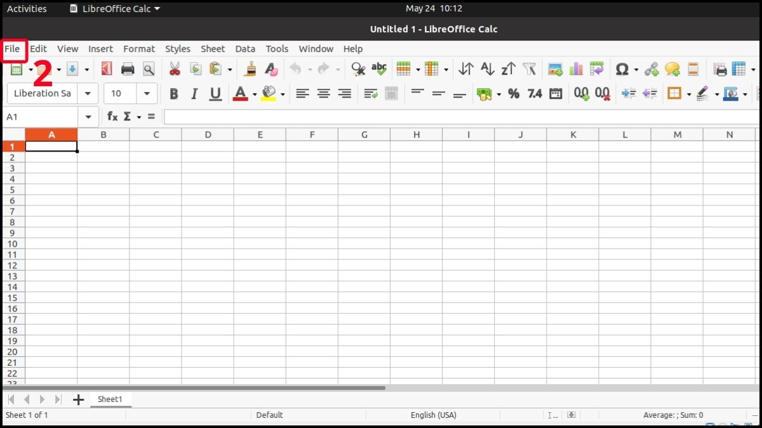Click Activities in top bar
The width and height of the screenshot is (762, 428).
(x=27, y=8)
